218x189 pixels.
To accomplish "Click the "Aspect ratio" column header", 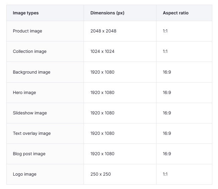I will pyautogui.click(x=176, y=13).
